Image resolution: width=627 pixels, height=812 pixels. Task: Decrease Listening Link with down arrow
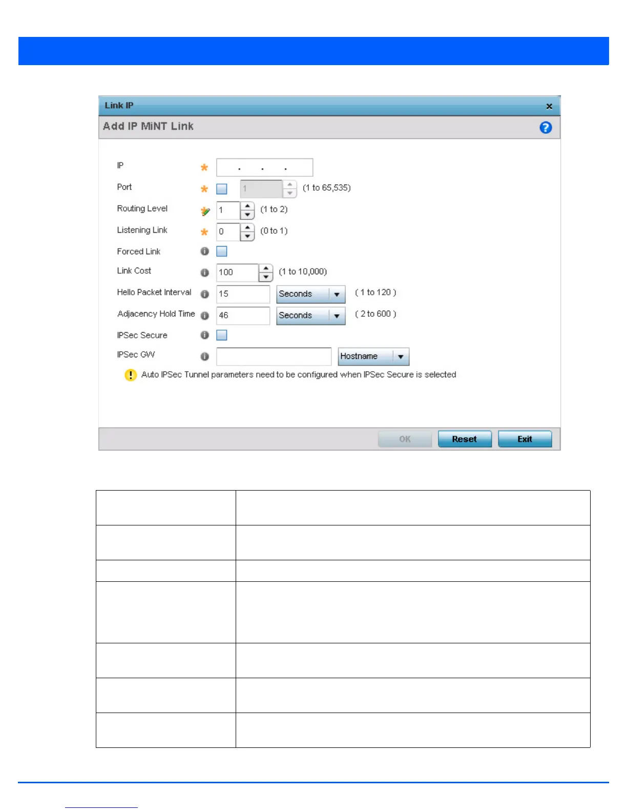[247, 236]
